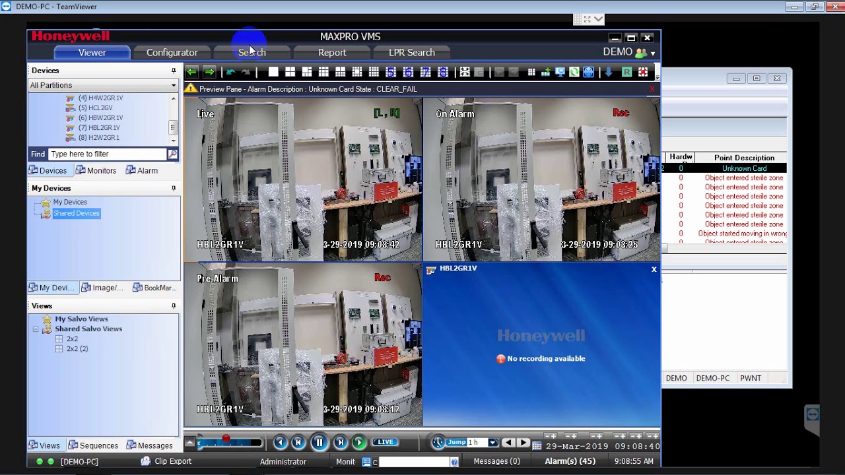Screen dimensions: 845x475
Task: Open the TeamViewer toolbar chevron
Action: click(599, 19)
